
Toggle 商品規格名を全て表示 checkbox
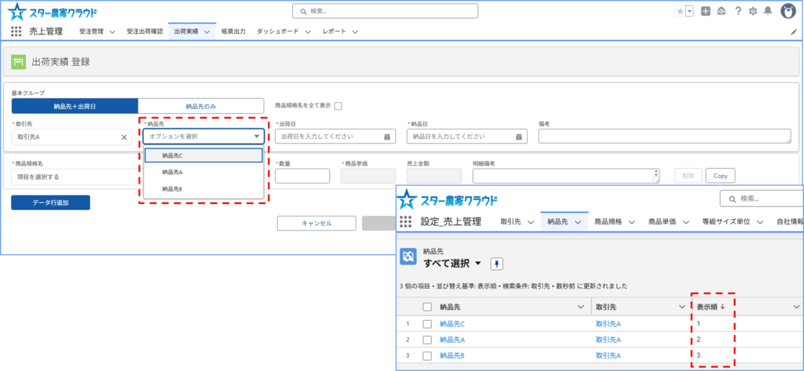pos(338,106)
